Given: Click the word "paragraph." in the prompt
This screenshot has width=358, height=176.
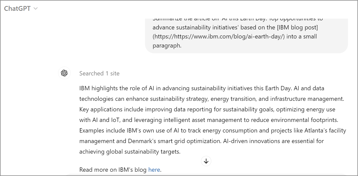Looking at the screenshot, I should click(167, 46).
